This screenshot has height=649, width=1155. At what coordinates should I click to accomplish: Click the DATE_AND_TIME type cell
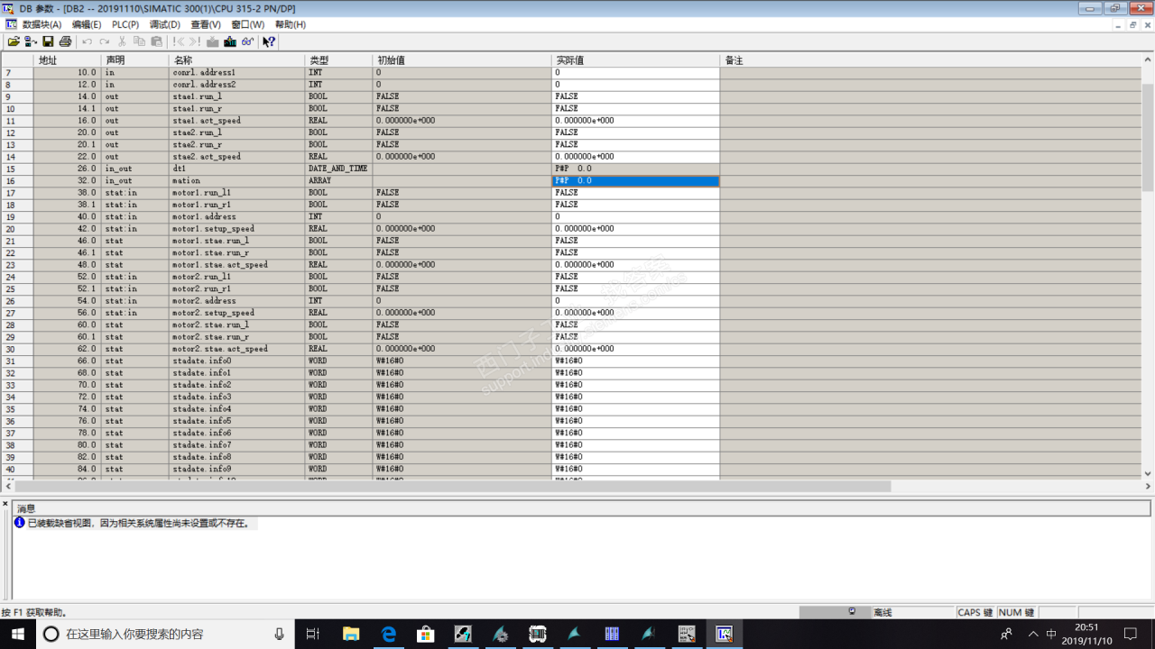click(x=339, y=169)
